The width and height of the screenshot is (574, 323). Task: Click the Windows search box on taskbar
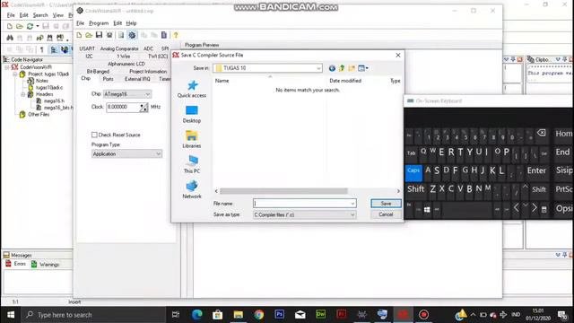(x=93, y=315)
